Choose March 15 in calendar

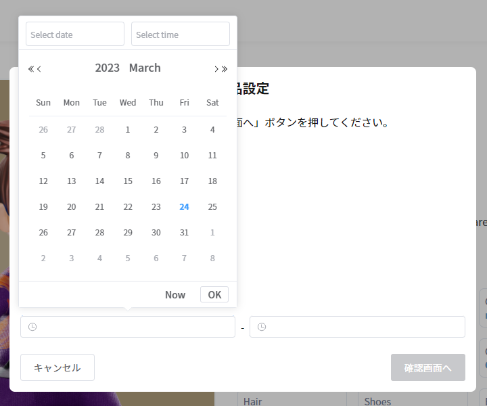coord(128,181)
